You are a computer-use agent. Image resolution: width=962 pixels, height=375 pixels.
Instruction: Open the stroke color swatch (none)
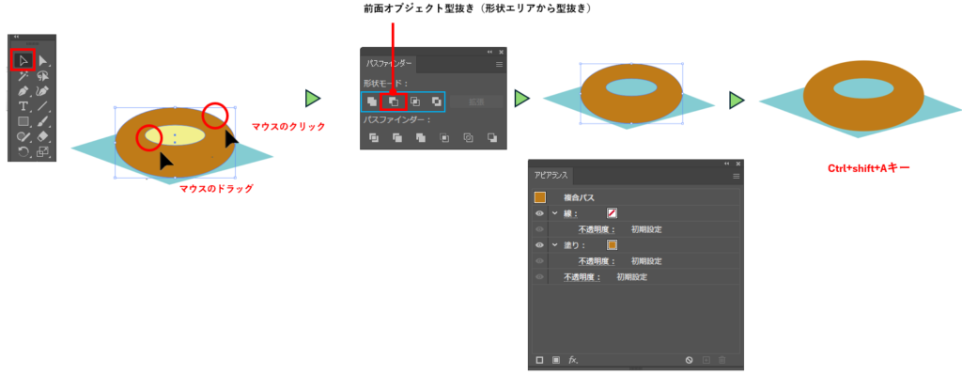[x=613, y=213]
